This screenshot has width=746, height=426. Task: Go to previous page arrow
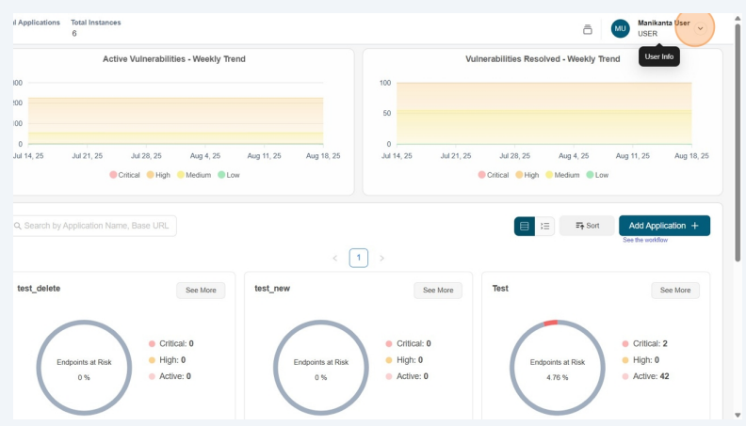(334, 258)
